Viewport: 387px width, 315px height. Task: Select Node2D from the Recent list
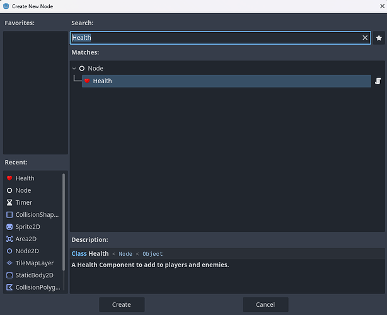(27, 251)
